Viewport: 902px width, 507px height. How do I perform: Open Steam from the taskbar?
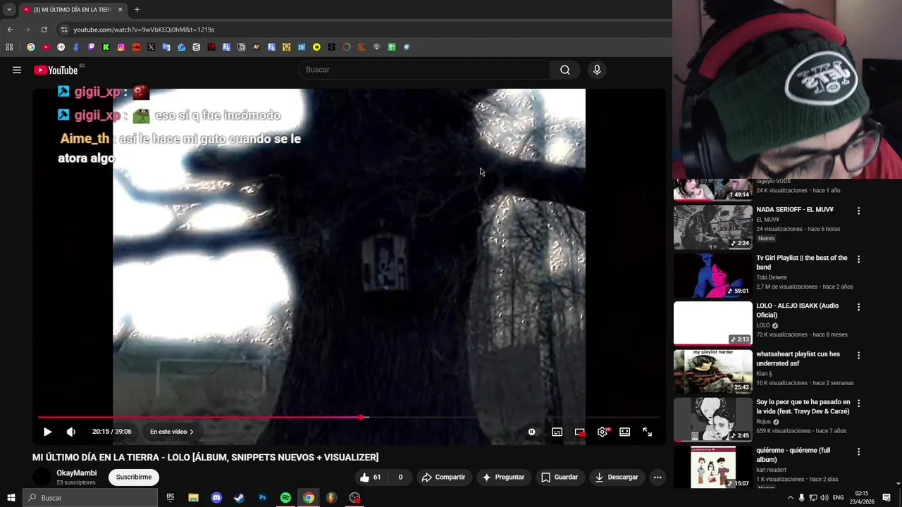click(x=240, y=498)
